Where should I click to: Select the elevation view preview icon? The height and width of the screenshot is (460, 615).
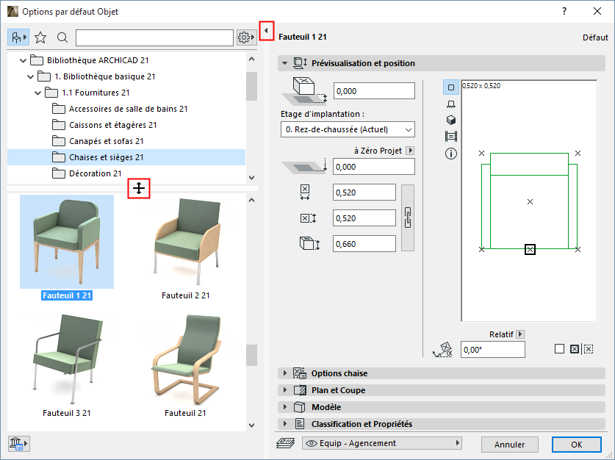451,104
